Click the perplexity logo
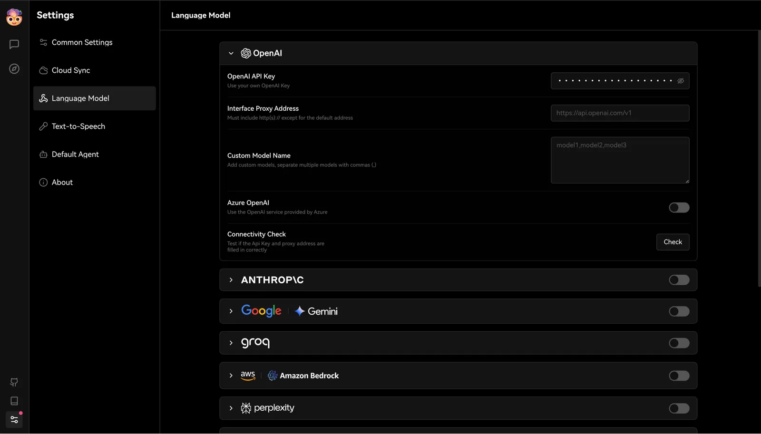 268,408
